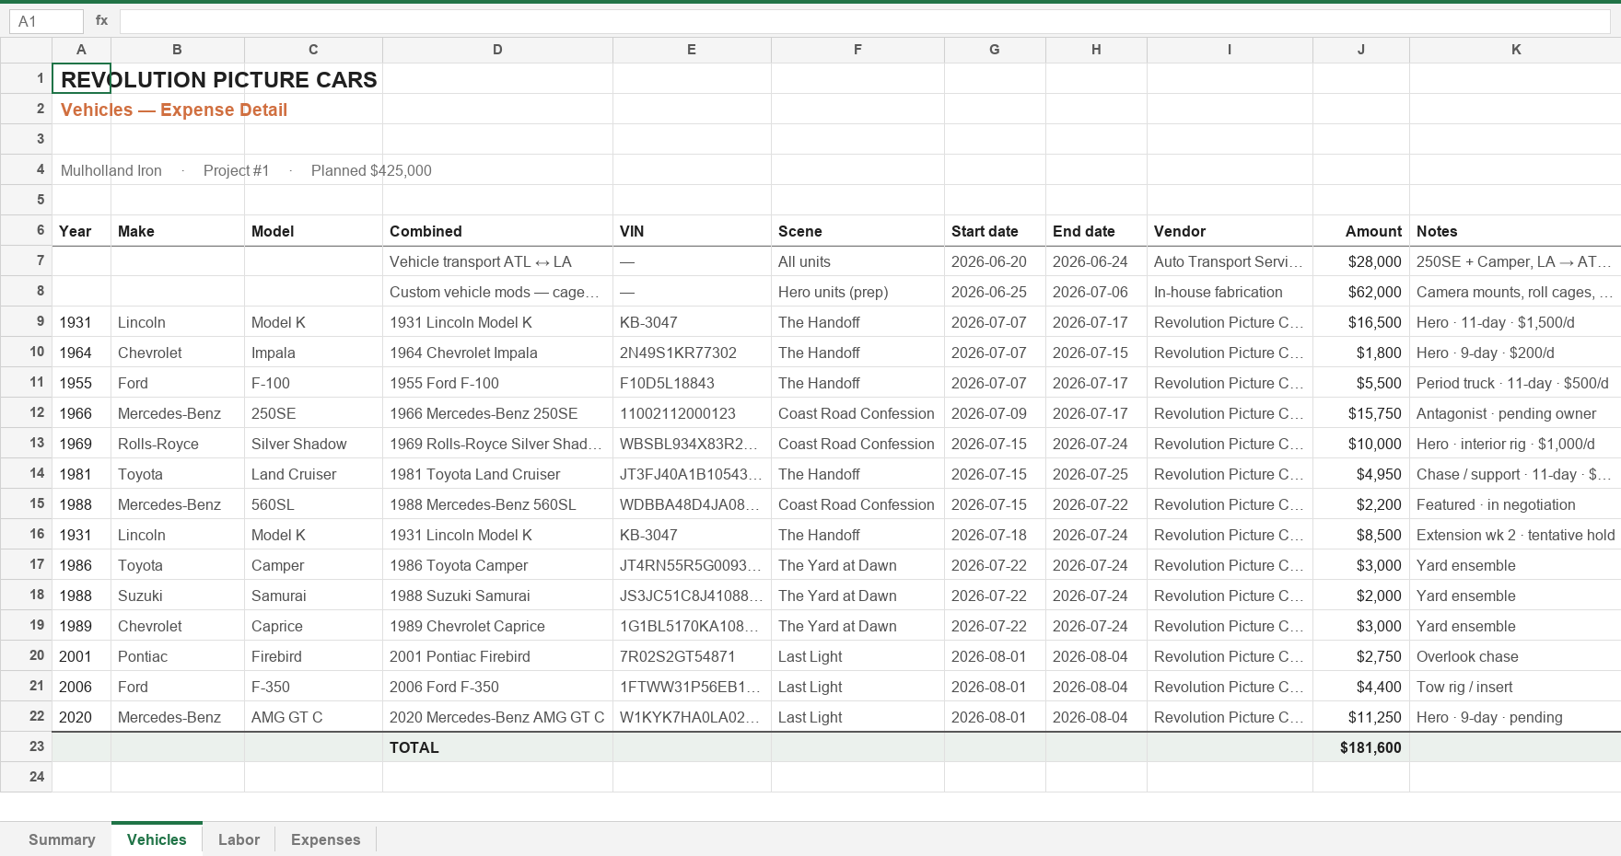Click the Planned $425,000 cell
The height and width of the screenshot is (856, 1621).
click(371, 170)
